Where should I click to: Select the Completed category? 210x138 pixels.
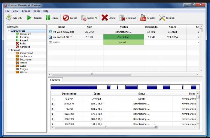[x=25, y=34]
